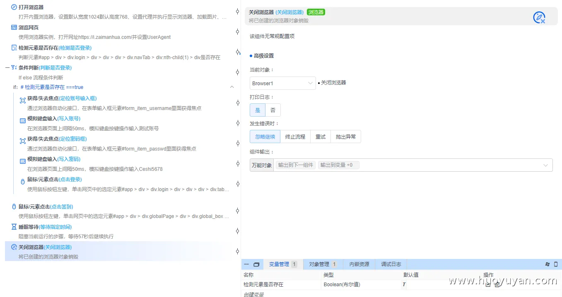
Task: Click the 该组件无常规配置项 notice text
Action: (272, 36)
